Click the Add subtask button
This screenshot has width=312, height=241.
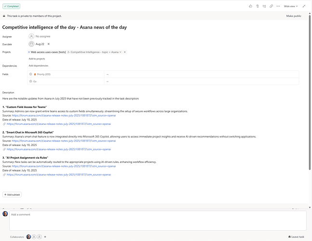[x=12, y=195]
